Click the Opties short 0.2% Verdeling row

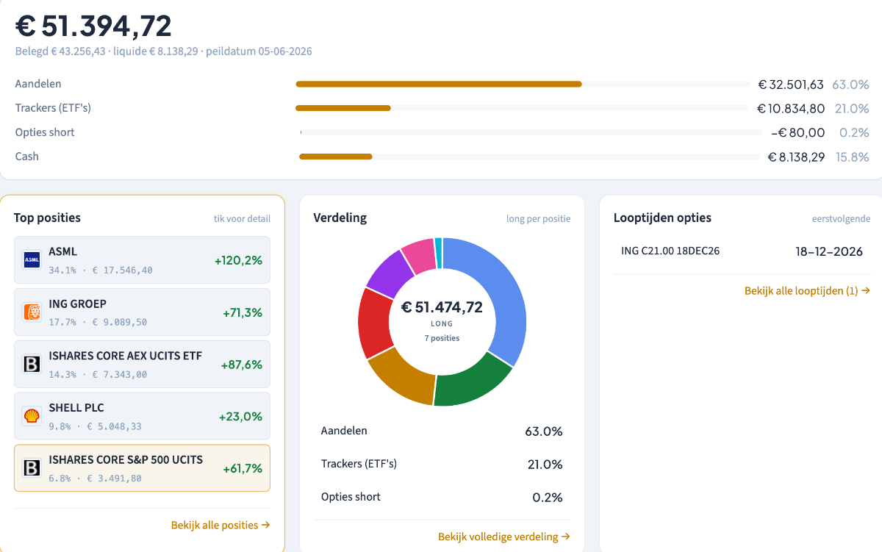(442, 497)
